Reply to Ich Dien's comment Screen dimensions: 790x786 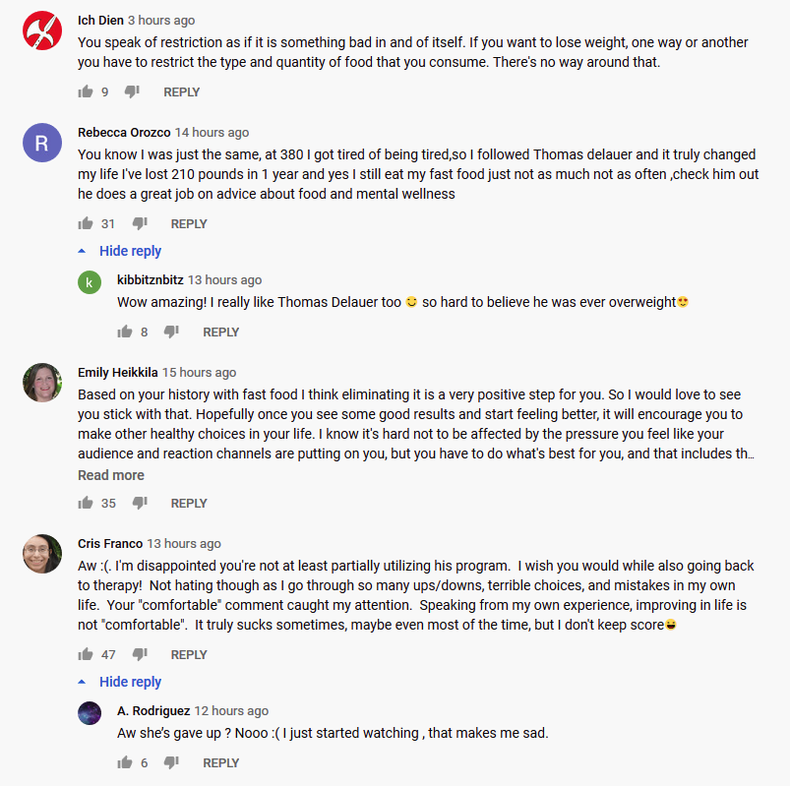[181, 92]
